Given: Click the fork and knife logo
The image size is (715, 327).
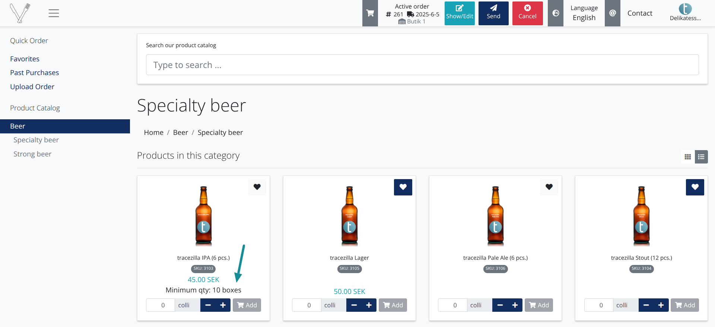Looking at the screenshot, I should [20, 13].
